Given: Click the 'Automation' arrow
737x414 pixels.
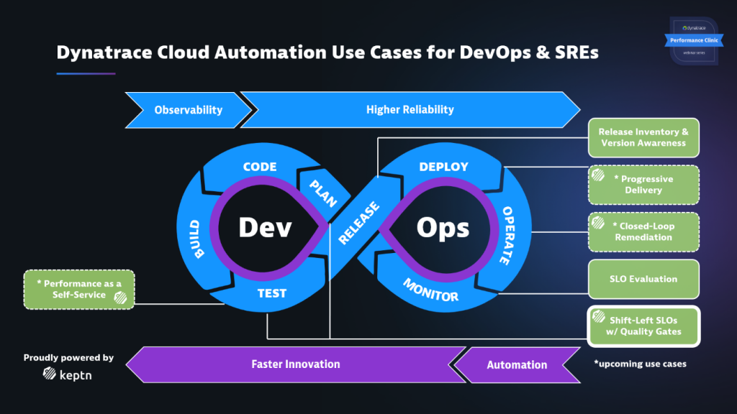Looking at the screenshot, I should pos(517,364).
